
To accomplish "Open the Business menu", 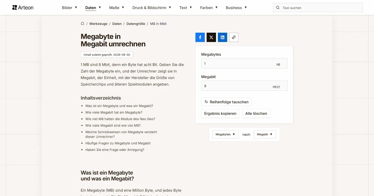I will pos(236,8).
